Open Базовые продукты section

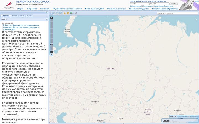pyautogui.click(x=139, y=9)
